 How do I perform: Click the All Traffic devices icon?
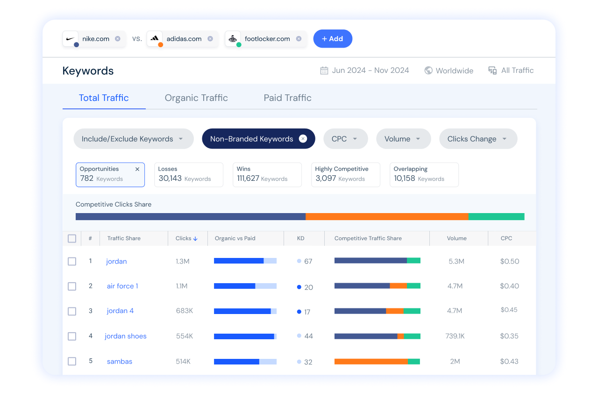click(492, 71)
